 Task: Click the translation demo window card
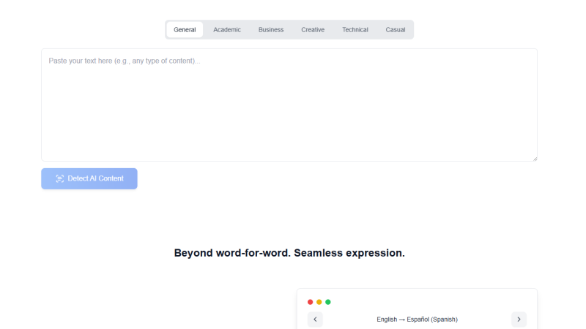pos(417,309)
